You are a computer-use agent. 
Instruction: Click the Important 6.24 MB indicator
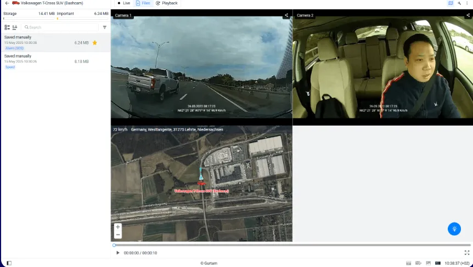coord(82,15)
